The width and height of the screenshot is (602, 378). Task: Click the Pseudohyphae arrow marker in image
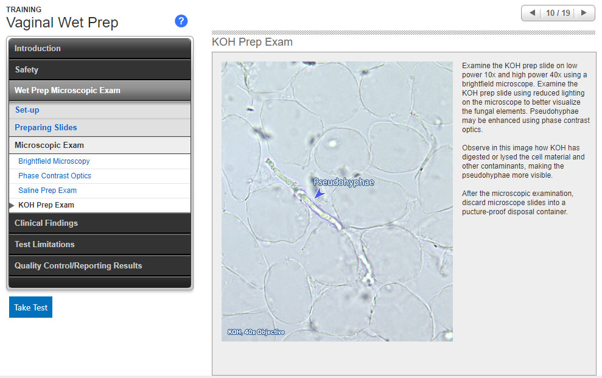click(320, 193)
